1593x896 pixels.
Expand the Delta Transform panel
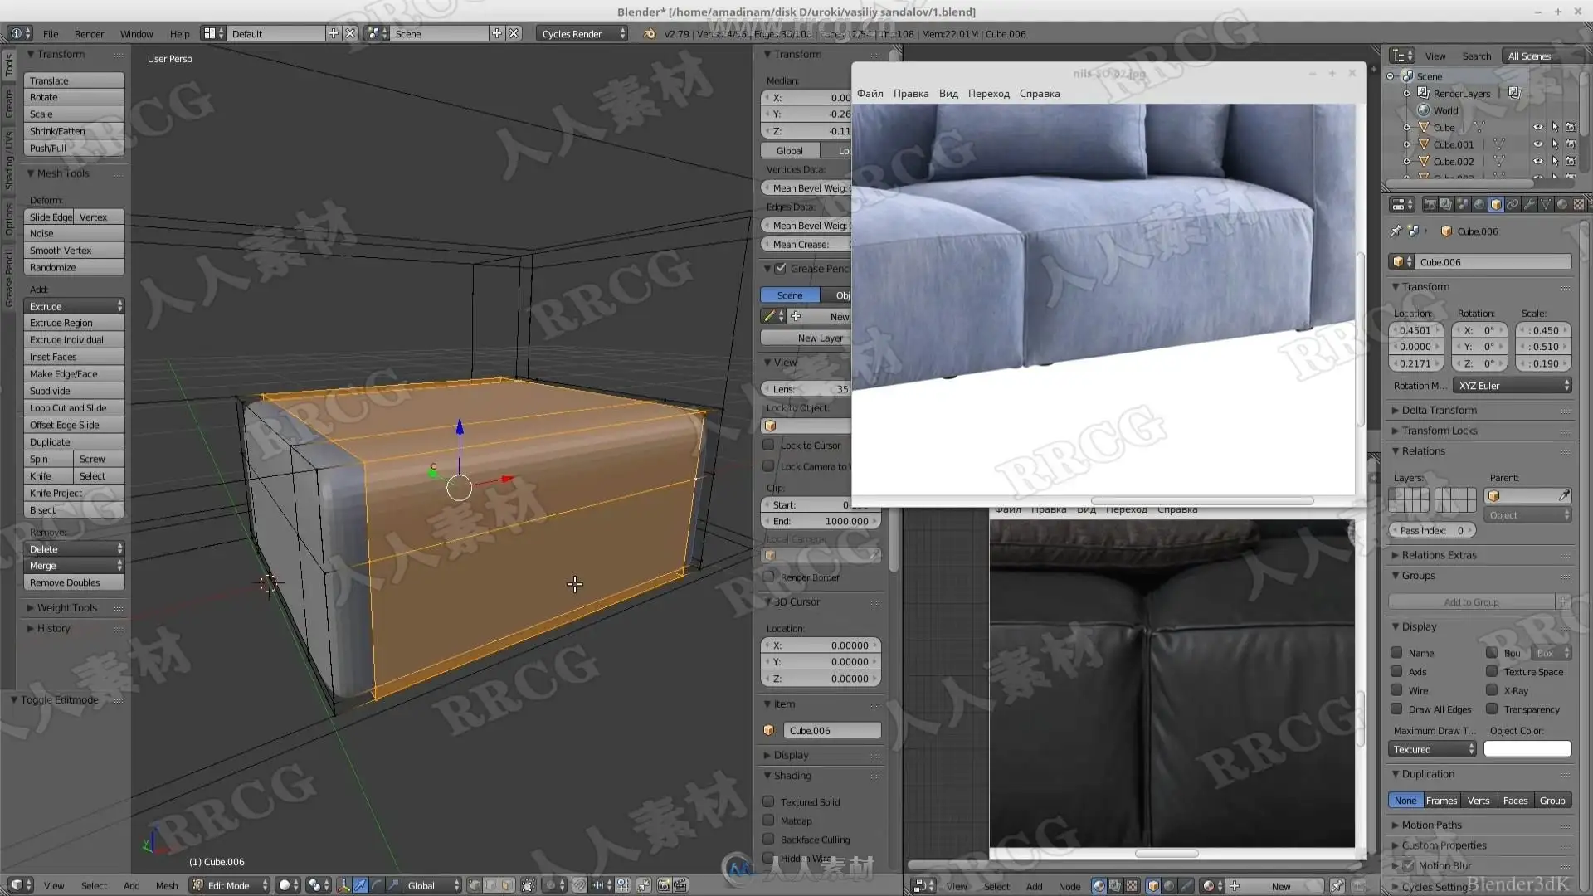[1439, 410]
